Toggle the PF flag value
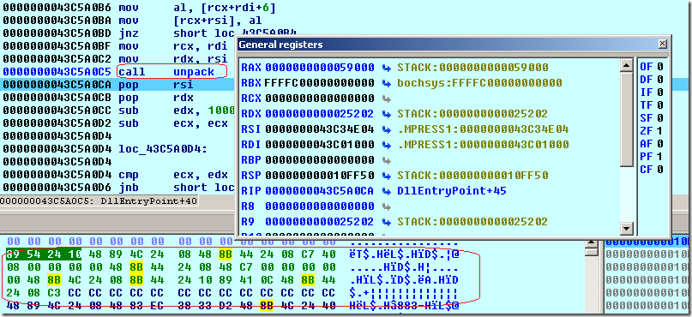 point(660,157)
